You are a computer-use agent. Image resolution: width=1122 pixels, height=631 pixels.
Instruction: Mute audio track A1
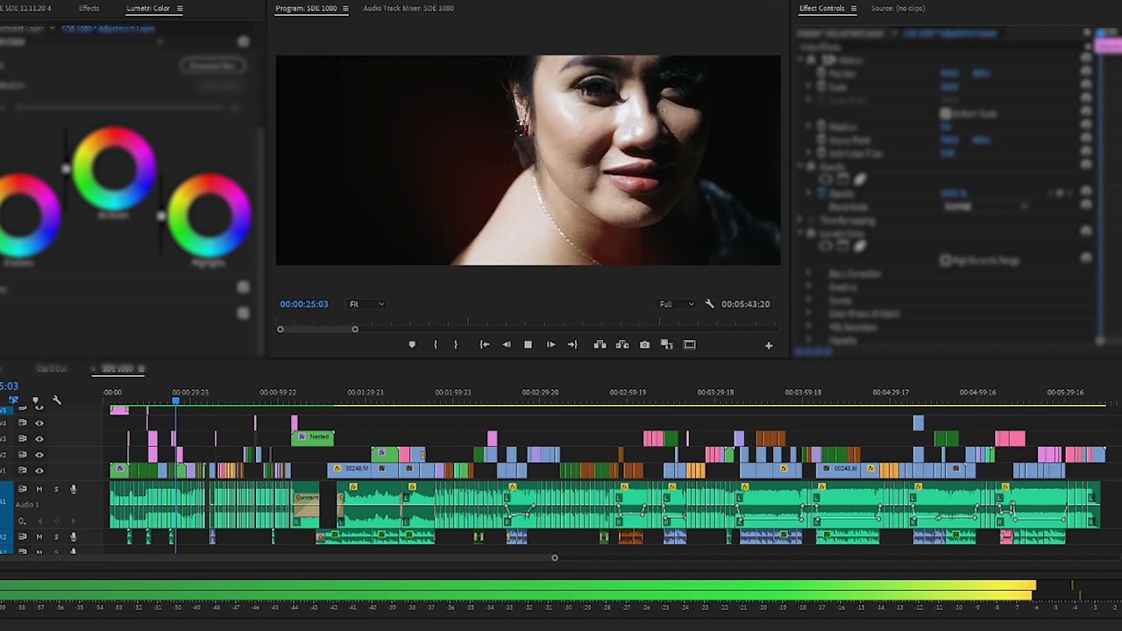(39, 489)
